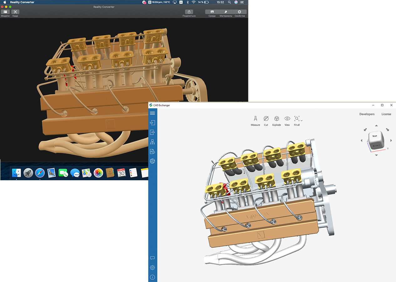The height and width of the screenshot is (282, 396).
Task: Open the Reality Converter application menu
Action: click(22, 2)
